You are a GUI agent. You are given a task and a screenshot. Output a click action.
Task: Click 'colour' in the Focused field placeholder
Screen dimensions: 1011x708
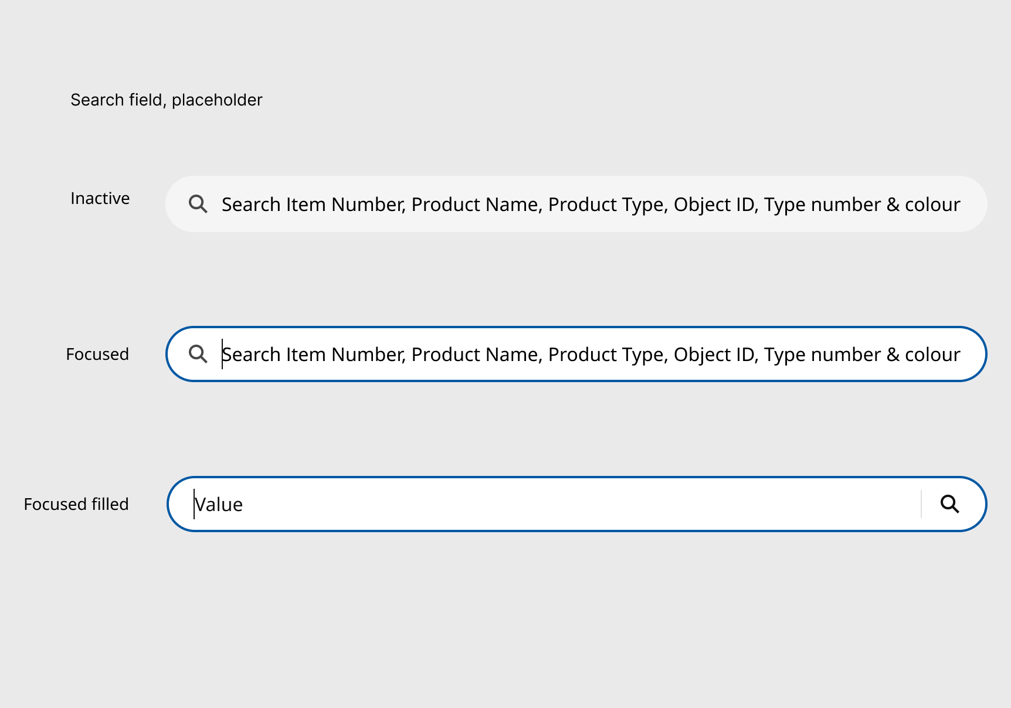[932, 355]
